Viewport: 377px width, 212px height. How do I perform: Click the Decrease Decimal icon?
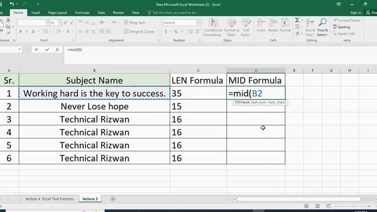[x=197, y=31]
